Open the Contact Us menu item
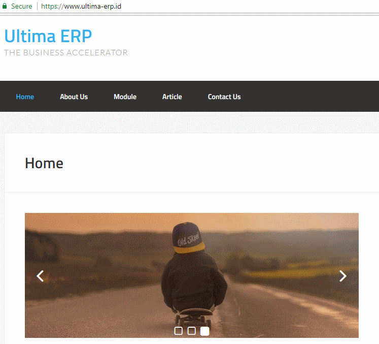 pos(224,97)
